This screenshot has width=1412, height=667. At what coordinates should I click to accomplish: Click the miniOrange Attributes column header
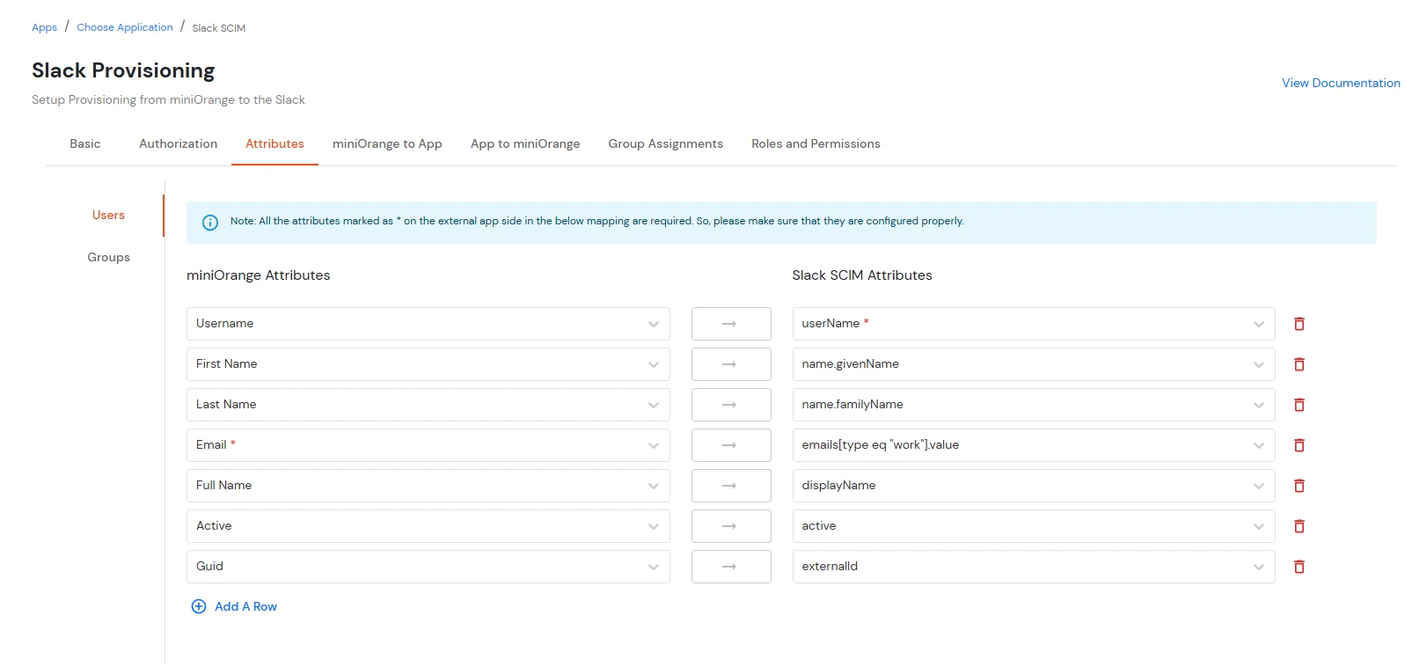tap(259, 275)
